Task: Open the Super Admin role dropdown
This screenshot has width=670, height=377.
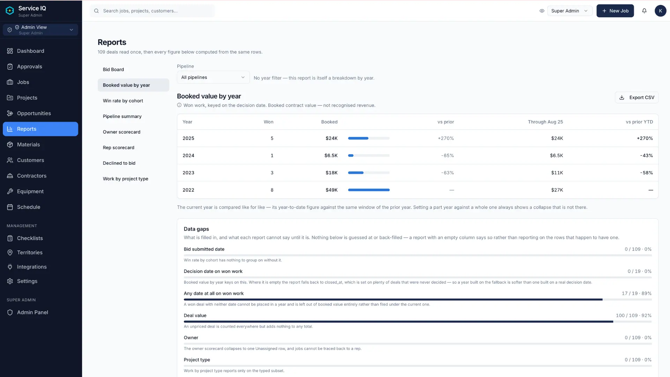Action: coord(569,11)
